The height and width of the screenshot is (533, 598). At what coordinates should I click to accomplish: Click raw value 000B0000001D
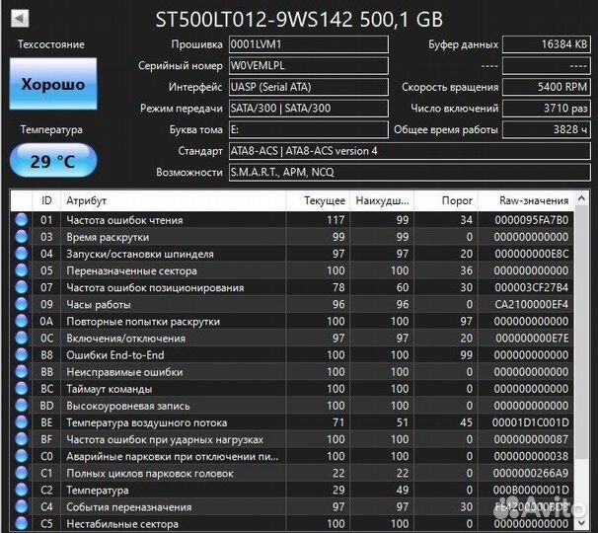tap(531, 490)
